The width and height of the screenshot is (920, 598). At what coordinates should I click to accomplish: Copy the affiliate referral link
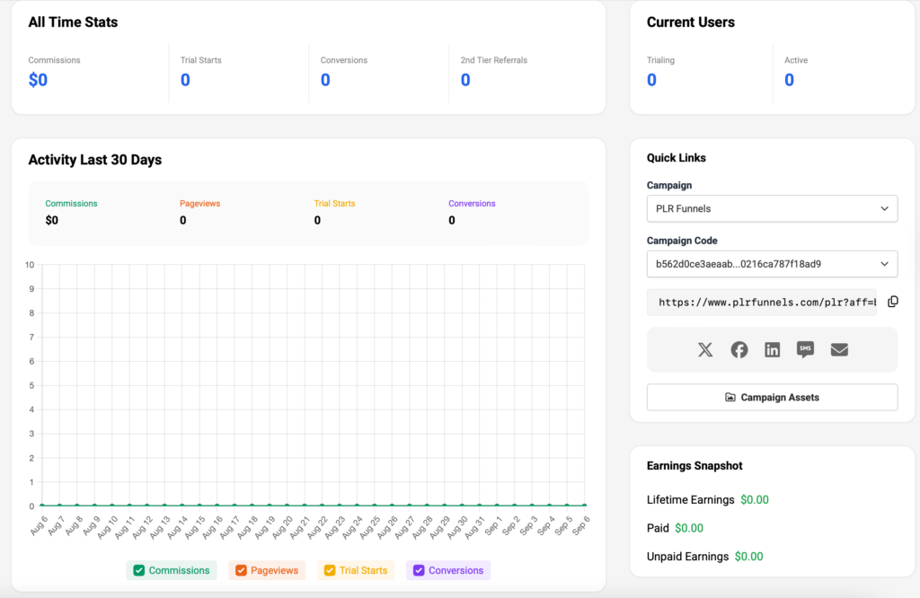point(892,302)
